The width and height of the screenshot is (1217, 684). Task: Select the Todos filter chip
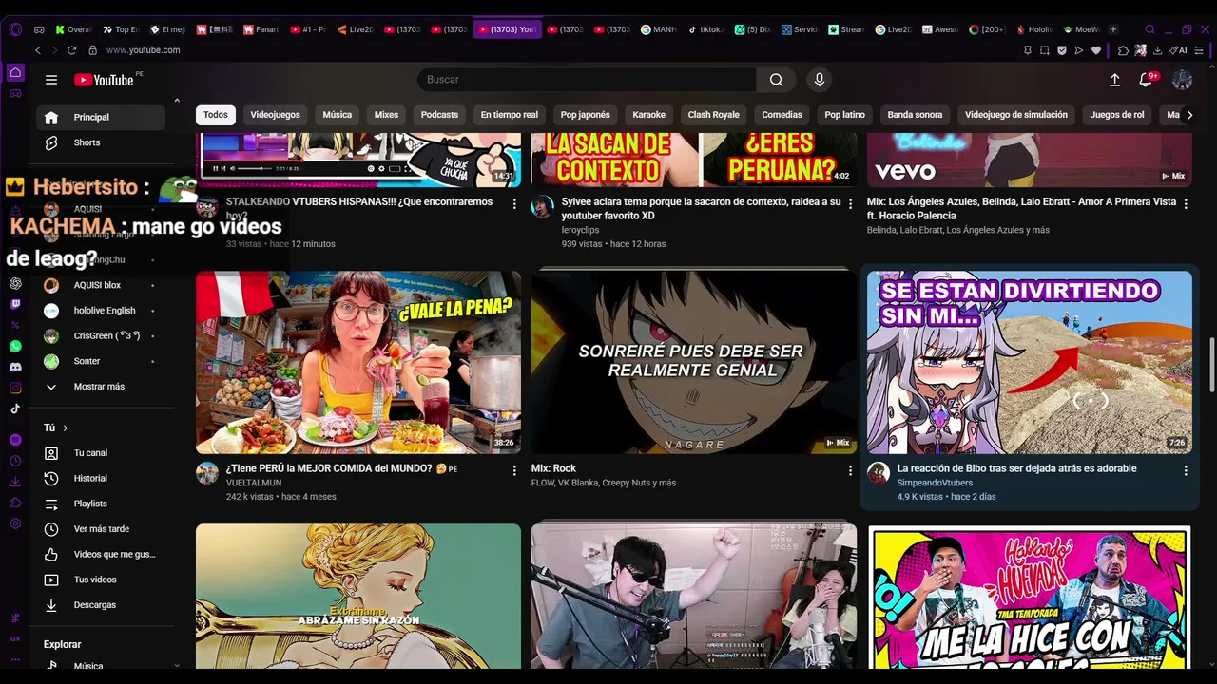click(x=216, y=115)
